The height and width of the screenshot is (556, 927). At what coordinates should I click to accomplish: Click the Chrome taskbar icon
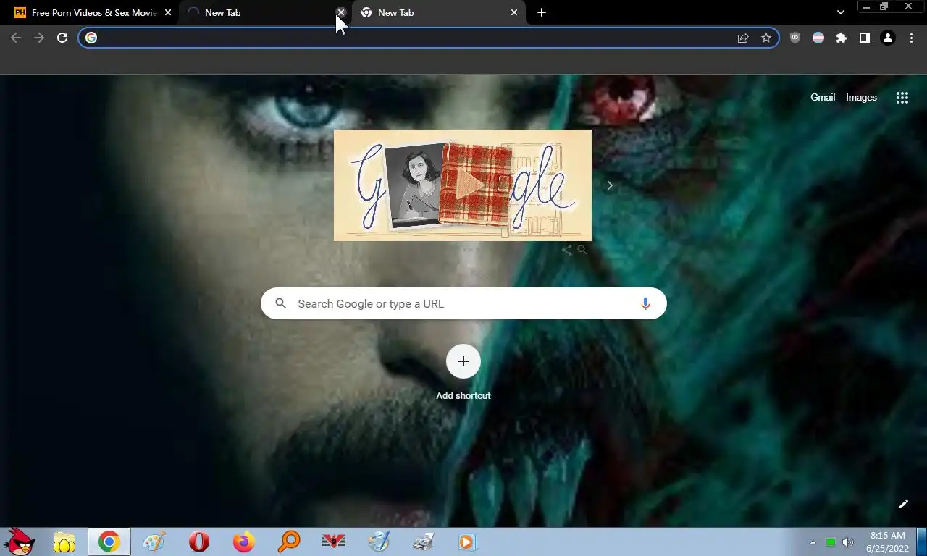pos(109,542)
